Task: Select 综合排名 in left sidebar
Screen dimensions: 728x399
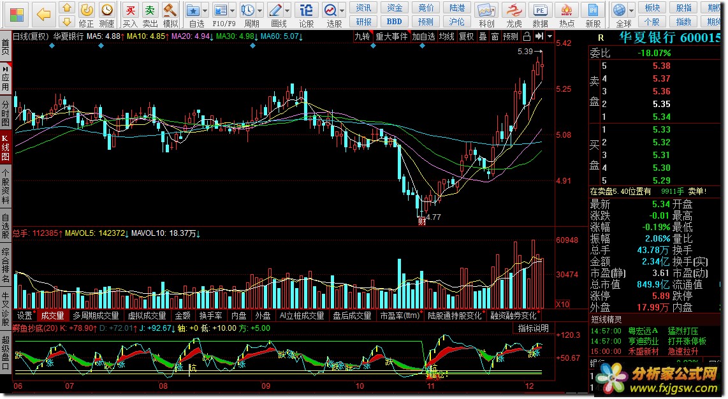Action: tap(5, 265)
